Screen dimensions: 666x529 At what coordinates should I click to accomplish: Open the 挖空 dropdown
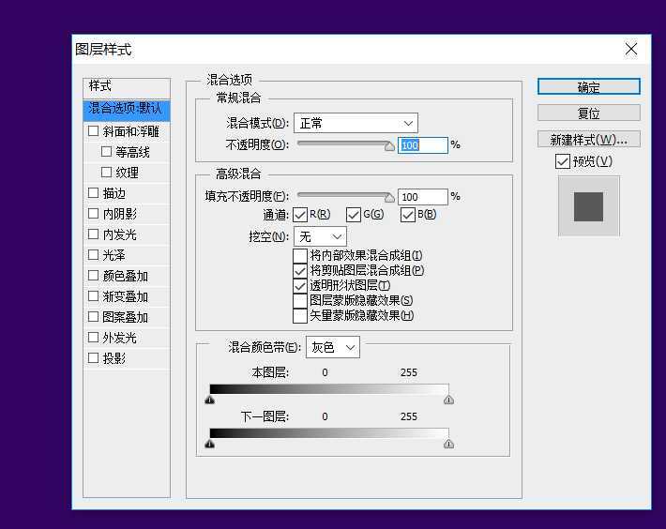click(320, 236)
